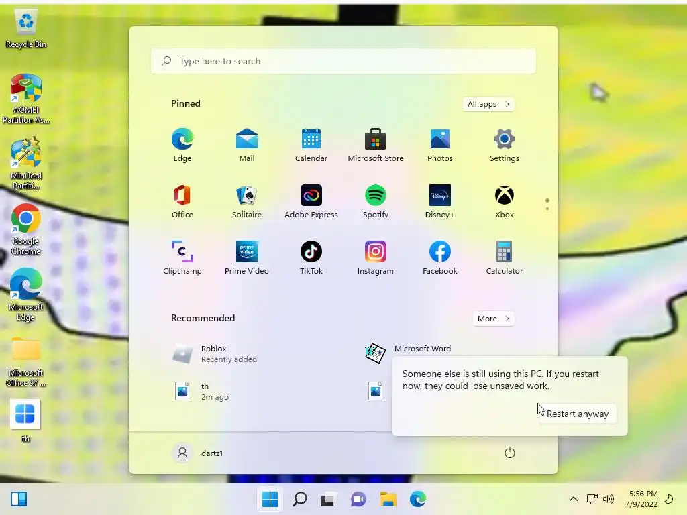Open recently added Roblox
This screenshot has height=515, width=687.
pos(215,354)
